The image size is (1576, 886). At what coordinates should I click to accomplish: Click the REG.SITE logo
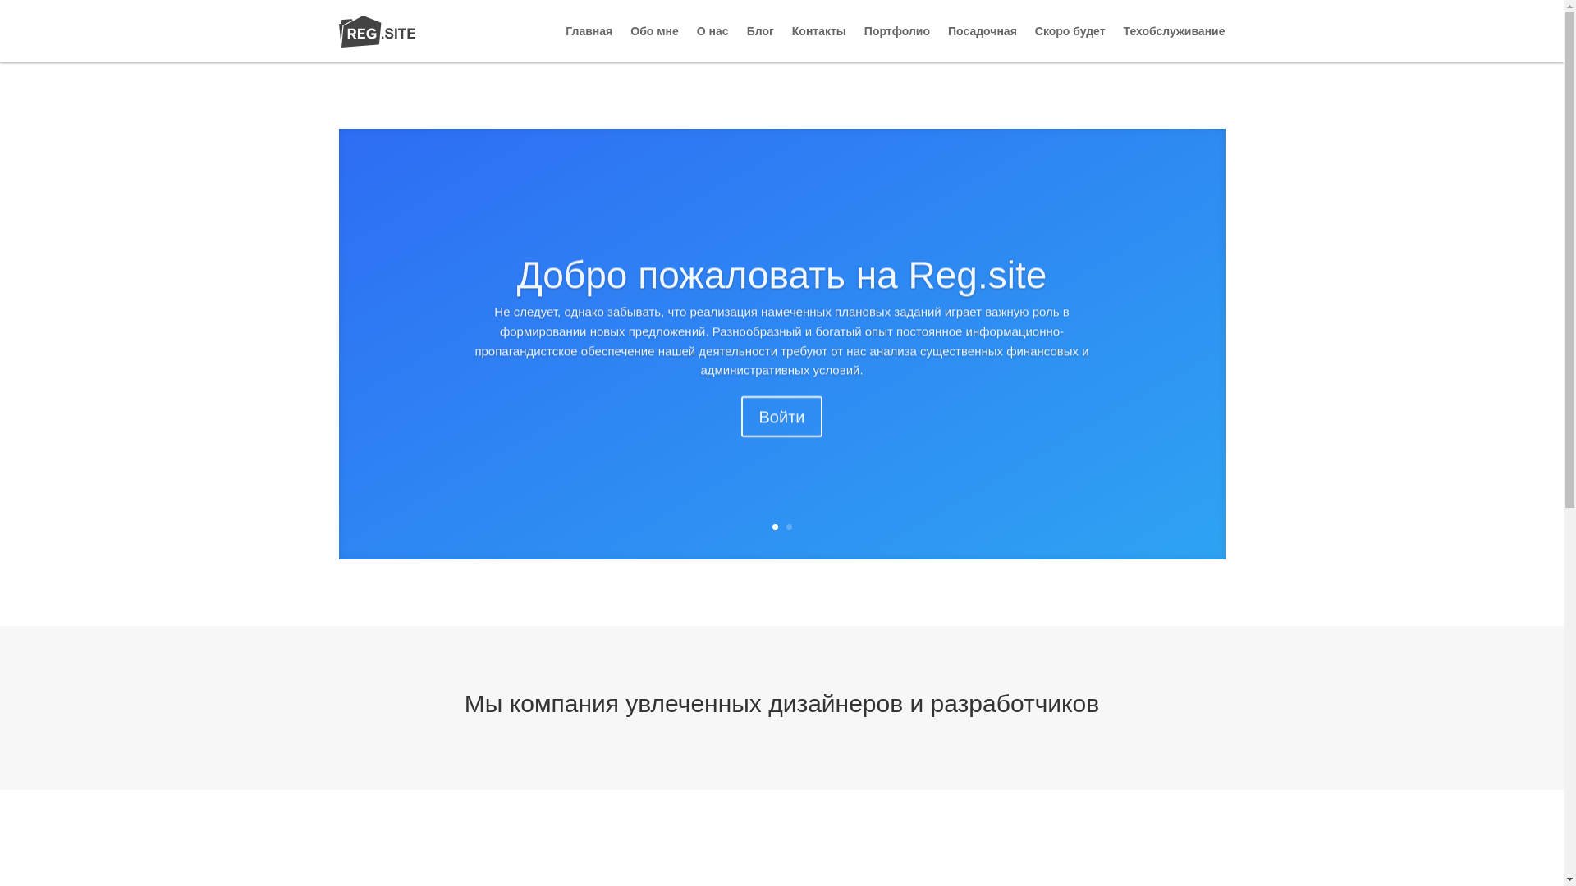pyautogui.click(x=377, y=31)
